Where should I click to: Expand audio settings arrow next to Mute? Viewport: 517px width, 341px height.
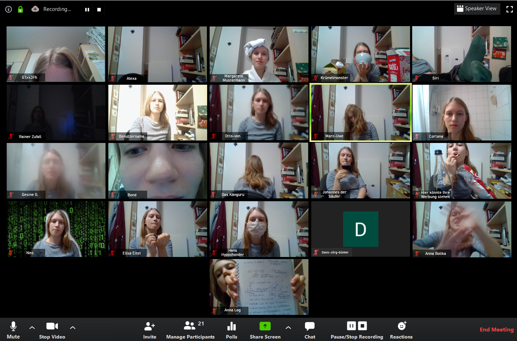pos(32,328)
